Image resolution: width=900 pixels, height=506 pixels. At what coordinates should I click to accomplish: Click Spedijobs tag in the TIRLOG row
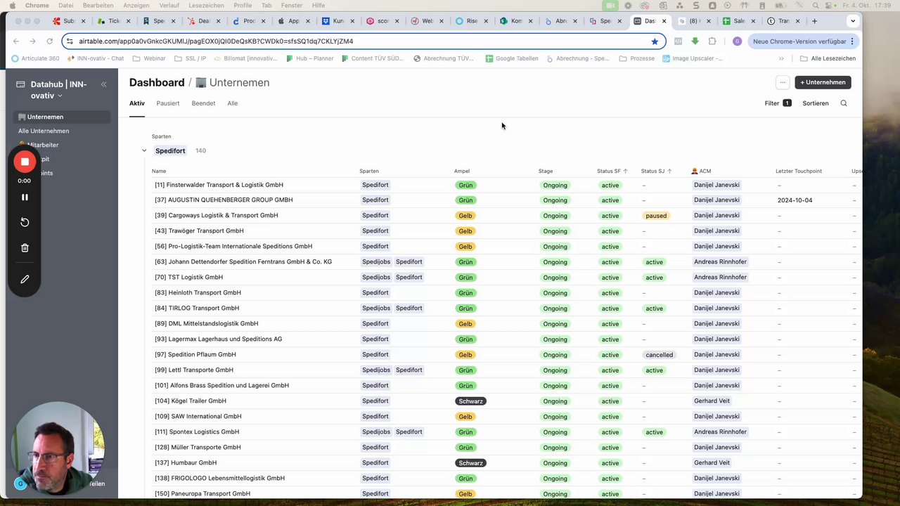375,309
